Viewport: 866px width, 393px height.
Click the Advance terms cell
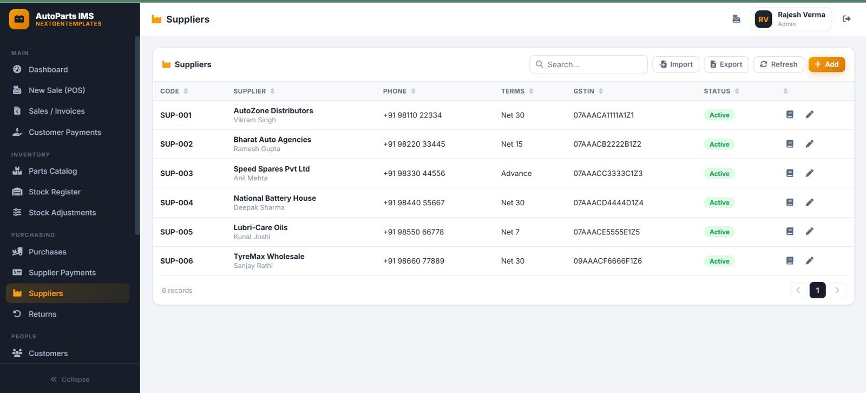pyautogui.click(x=516, y=173)
